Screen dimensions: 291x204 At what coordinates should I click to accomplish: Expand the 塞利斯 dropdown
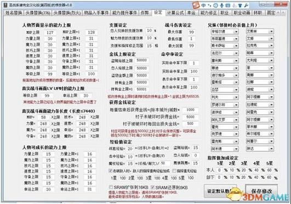click(x=225, y=61)
